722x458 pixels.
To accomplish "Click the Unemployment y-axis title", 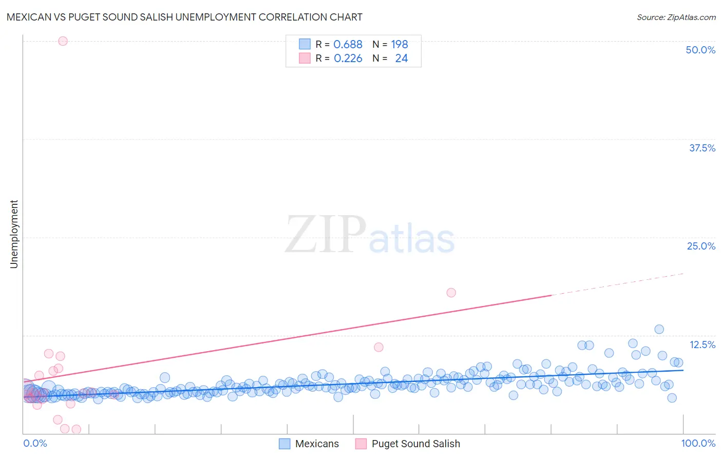I will coord(14,234).
